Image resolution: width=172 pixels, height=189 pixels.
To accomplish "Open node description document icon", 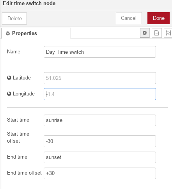I will [x=157, y=33].
